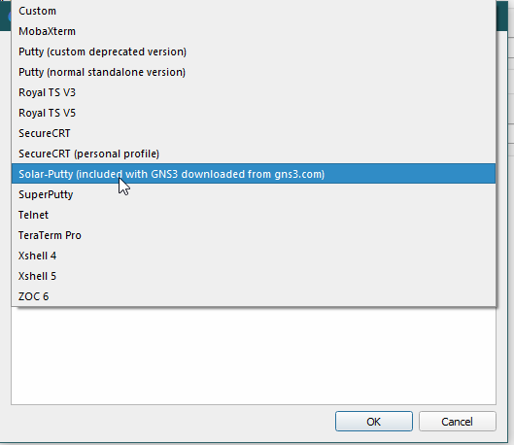The width and height of the screenshot is (514, 445).
Task: Pick TeraTerm Pro option
Action: tap(254, 235)
